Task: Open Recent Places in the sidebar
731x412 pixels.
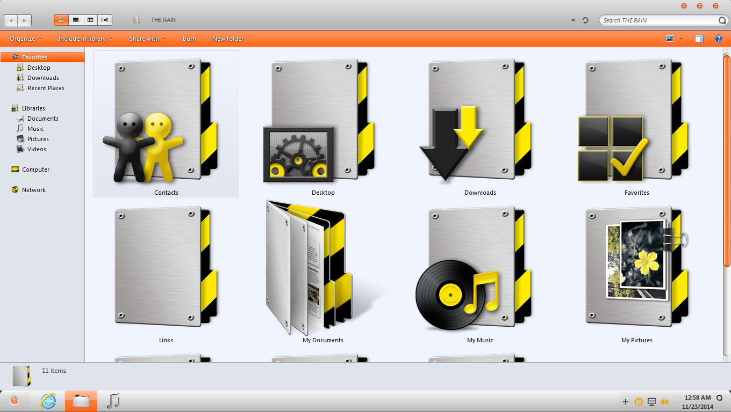Action: point(46,88)
